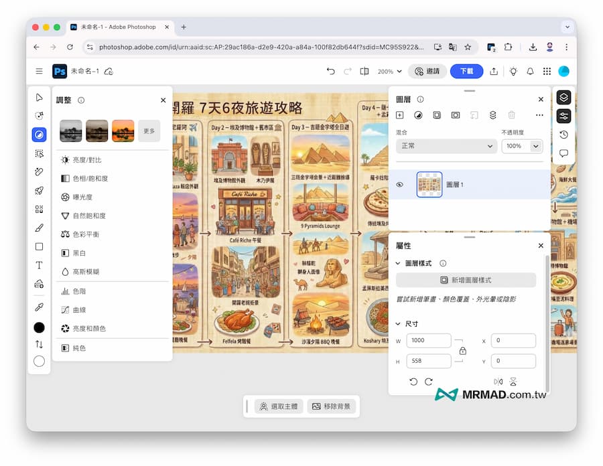Screen dimensions: 603x466
Task: Select the Move tool in the left toolbar
Action: (x=39, y=97)
